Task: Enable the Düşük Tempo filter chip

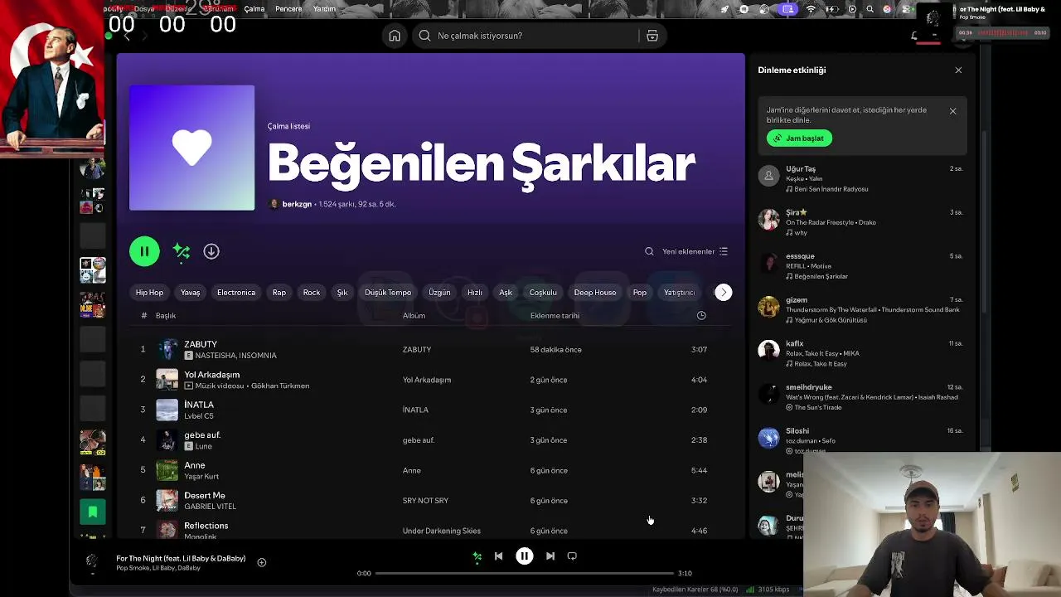Action: pos(388,293)
